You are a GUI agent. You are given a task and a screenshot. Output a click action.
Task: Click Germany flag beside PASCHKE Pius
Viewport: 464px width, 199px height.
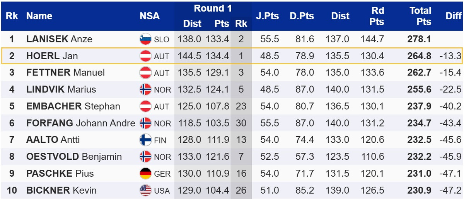click(x=145, y=174)
